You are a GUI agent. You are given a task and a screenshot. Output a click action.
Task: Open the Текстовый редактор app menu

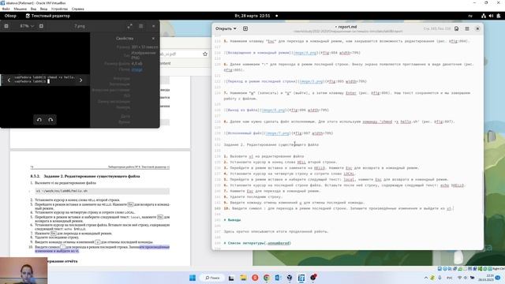(47, 16)
